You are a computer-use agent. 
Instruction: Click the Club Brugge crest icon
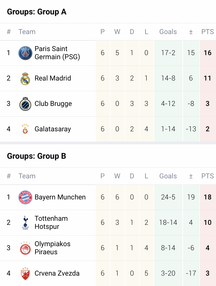point(25,104)
